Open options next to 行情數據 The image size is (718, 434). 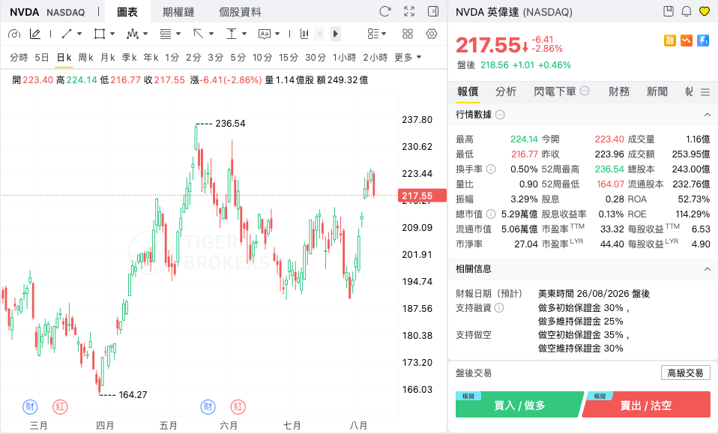tap(500, 115)
